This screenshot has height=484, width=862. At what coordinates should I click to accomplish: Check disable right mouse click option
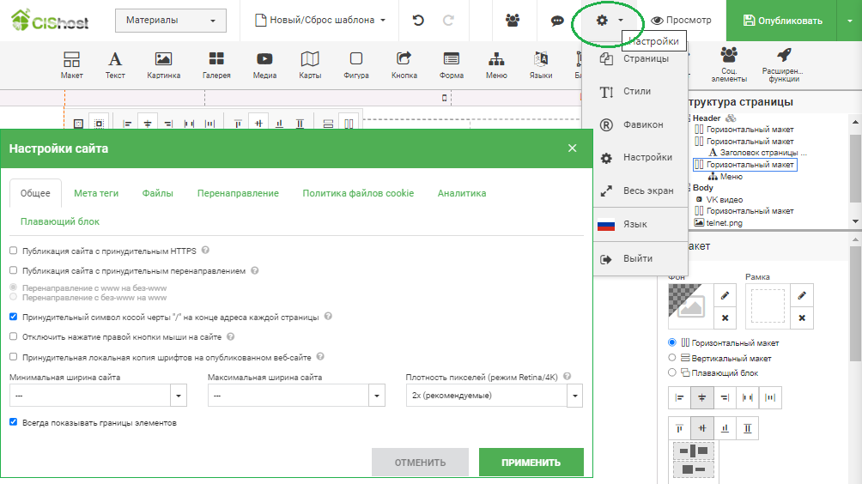pyautogui.click(x=13, y=337)
